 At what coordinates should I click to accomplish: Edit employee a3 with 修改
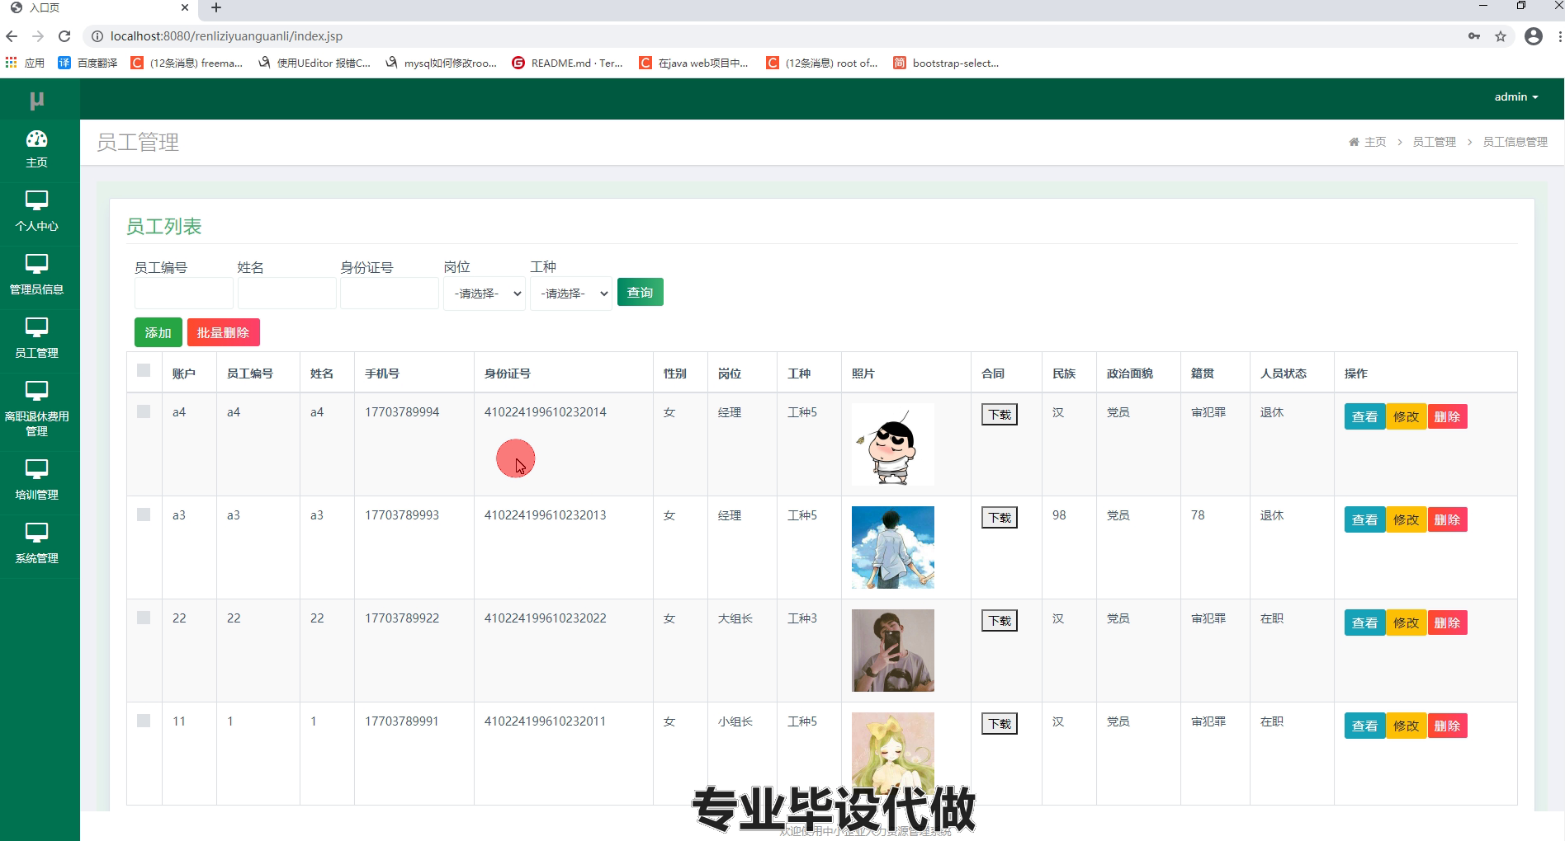click(1407, 519)
